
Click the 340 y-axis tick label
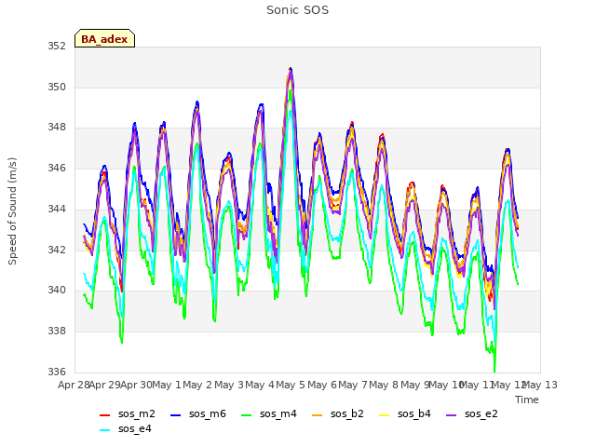tap(57, 290)
